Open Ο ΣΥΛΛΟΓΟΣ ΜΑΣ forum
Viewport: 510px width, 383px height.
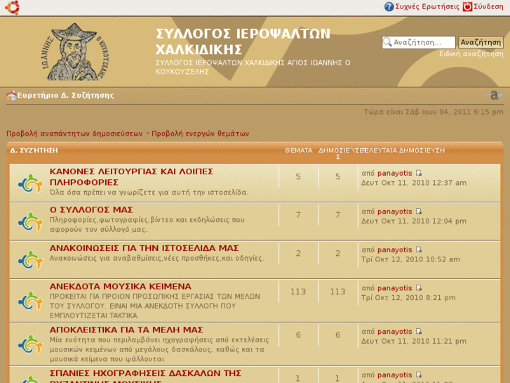point(91,209)
